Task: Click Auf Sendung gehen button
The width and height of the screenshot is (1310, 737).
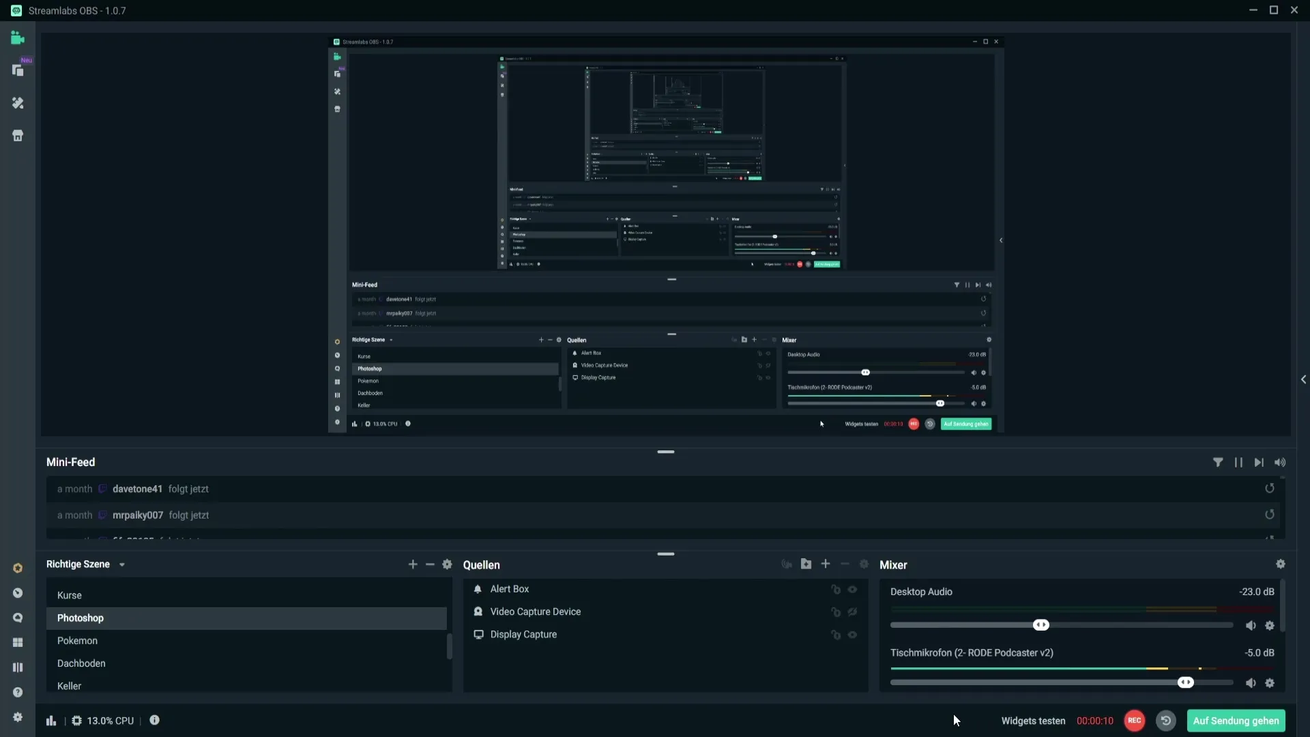Action: (1236, 721)
